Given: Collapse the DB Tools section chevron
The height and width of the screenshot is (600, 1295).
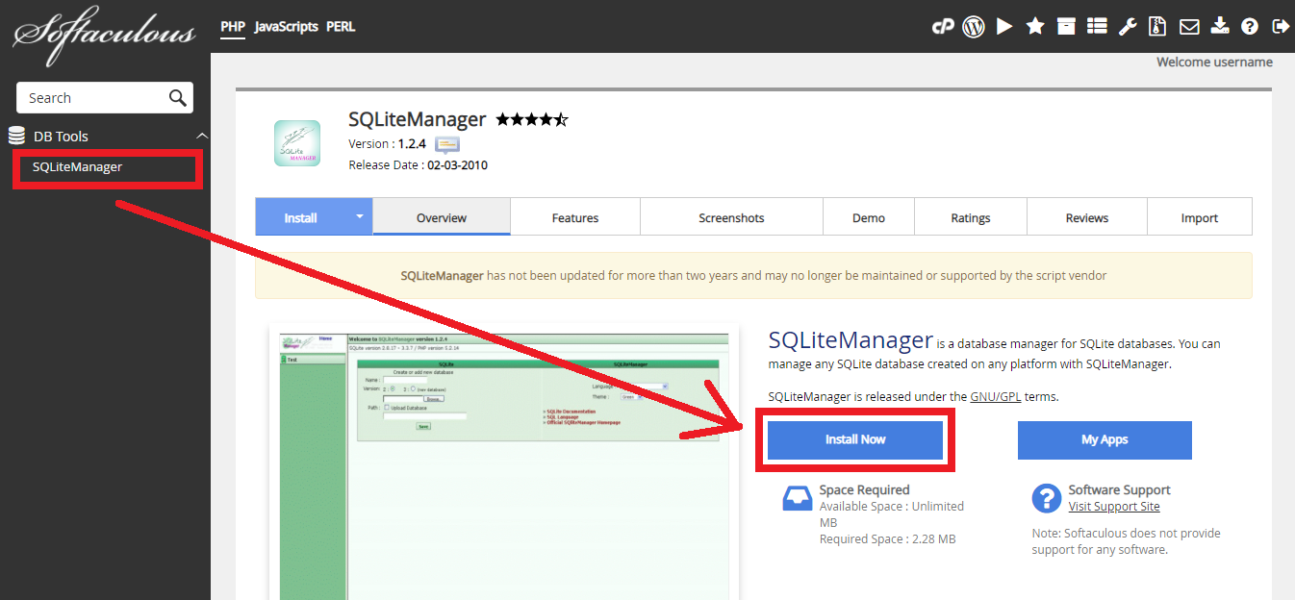Looking at the screenshot, I should click(x=201, y=136).
